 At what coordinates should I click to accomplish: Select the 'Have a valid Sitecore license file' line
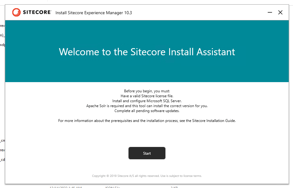[x=147, y=96]
